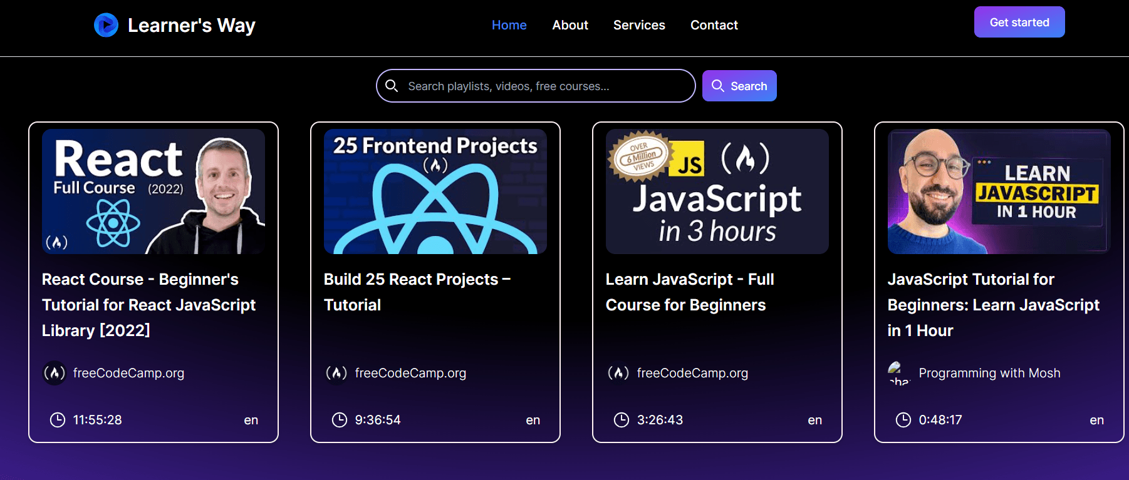The height and width of the screenshot is (480, 1129).
Task: Click the clock icon beside 3:26:43 duration
Action: point(622,420)
